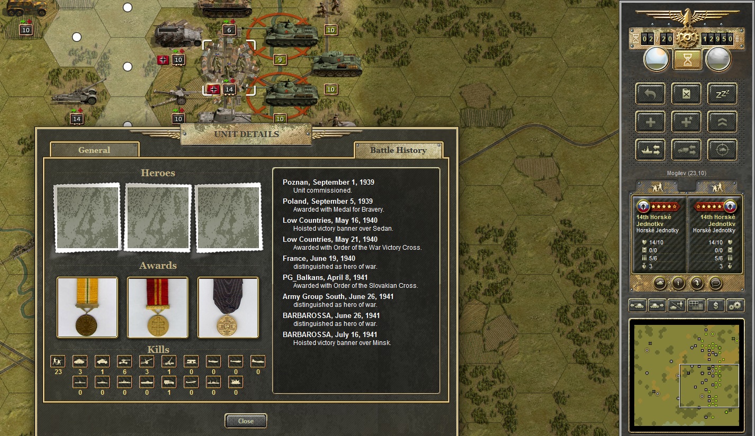The width and height of the screenshot is (755, 436).
Task: Click the dark-ribbon gold medal award
Action: (x=228, y=307)
